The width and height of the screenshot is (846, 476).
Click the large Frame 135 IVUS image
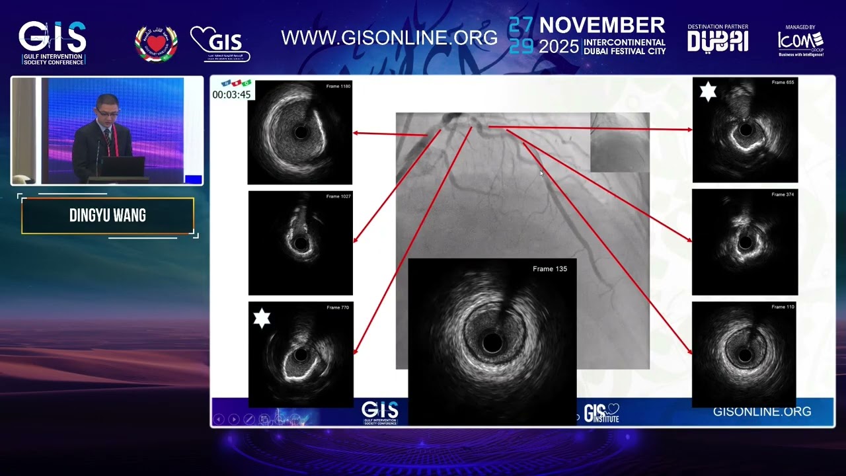pos(492,342)
